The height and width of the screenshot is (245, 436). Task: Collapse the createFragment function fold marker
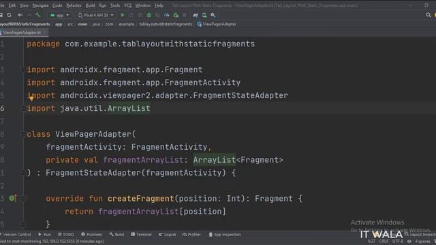(x=23, y=198)
